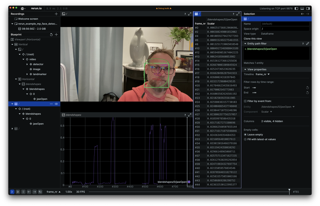Expand the detector entity

pyautogui.click(x=27, y=64)
